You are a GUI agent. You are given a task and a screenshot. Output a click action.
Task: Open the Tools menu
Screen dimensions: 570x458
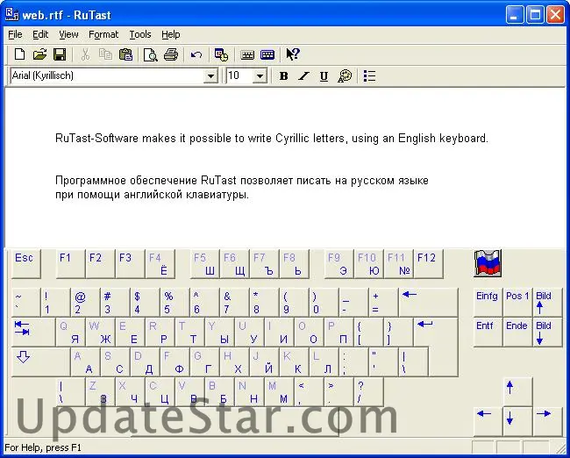coord(139,34)
